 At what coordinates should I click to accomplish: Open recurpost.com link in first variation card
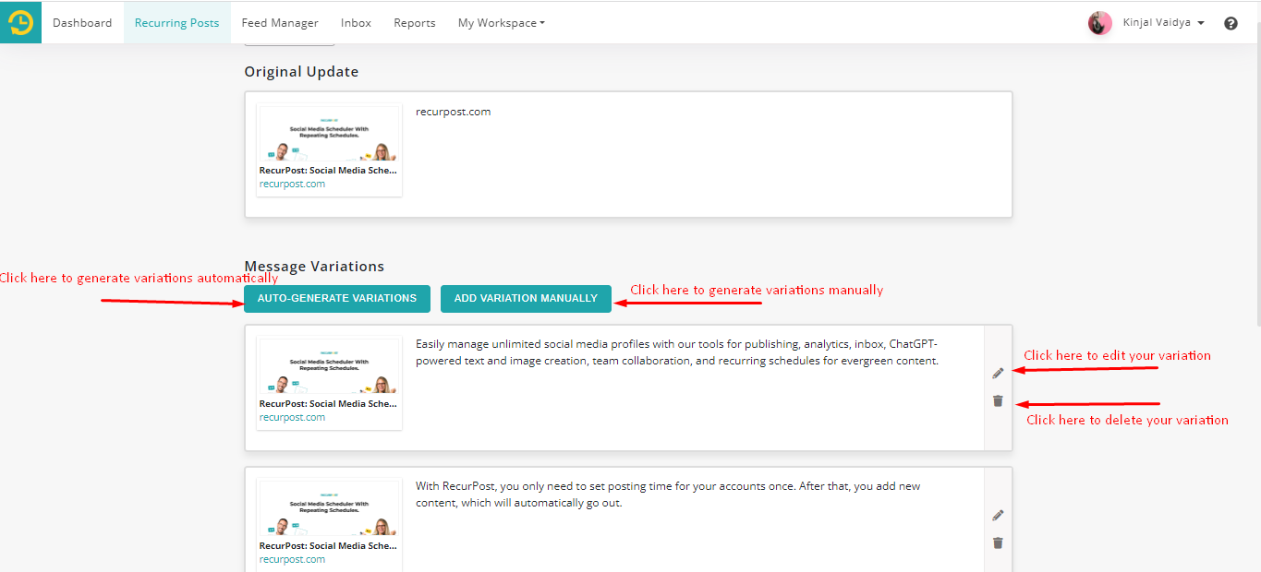292,417
